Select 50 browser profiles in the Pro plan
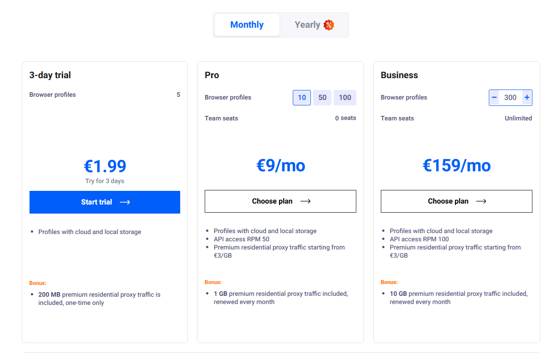Viewport: 556px width, 354px height. 322,97
